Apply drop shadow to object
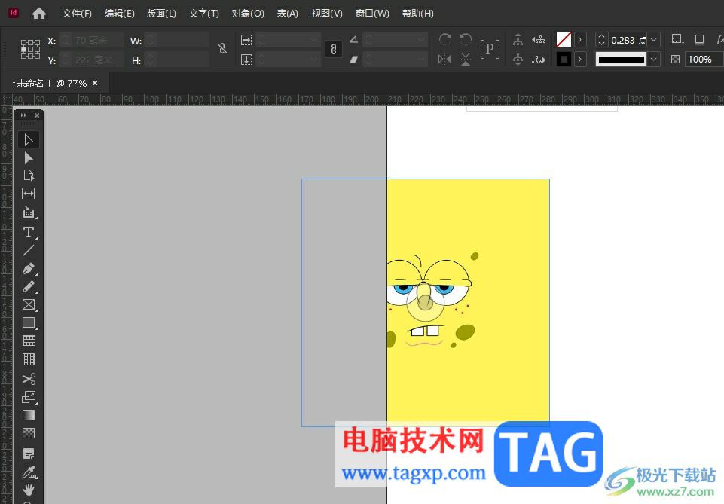724x504 pixels. click(700, 39)
